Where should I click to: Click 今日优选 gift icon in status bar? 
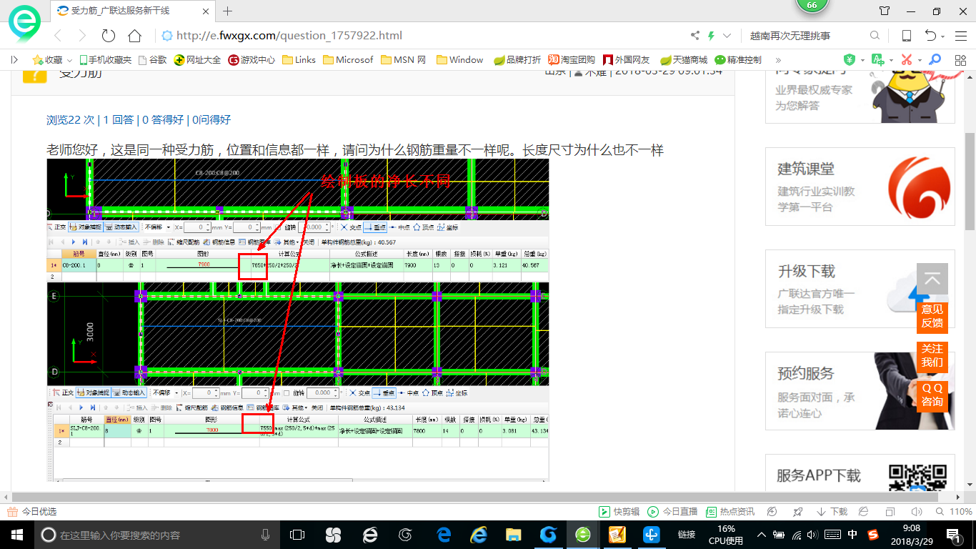pyautogui.click(x=31, y=512)
